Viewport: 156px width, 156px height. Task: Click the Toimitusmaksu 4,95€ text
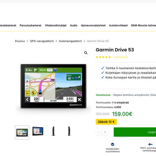[x=108, y=107]
